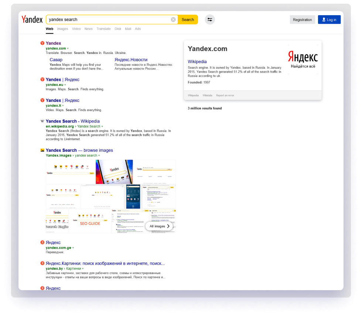This screenshot has width=362, height=316.
Task: Click Wikidata footer link in panel
Action: 207,95
